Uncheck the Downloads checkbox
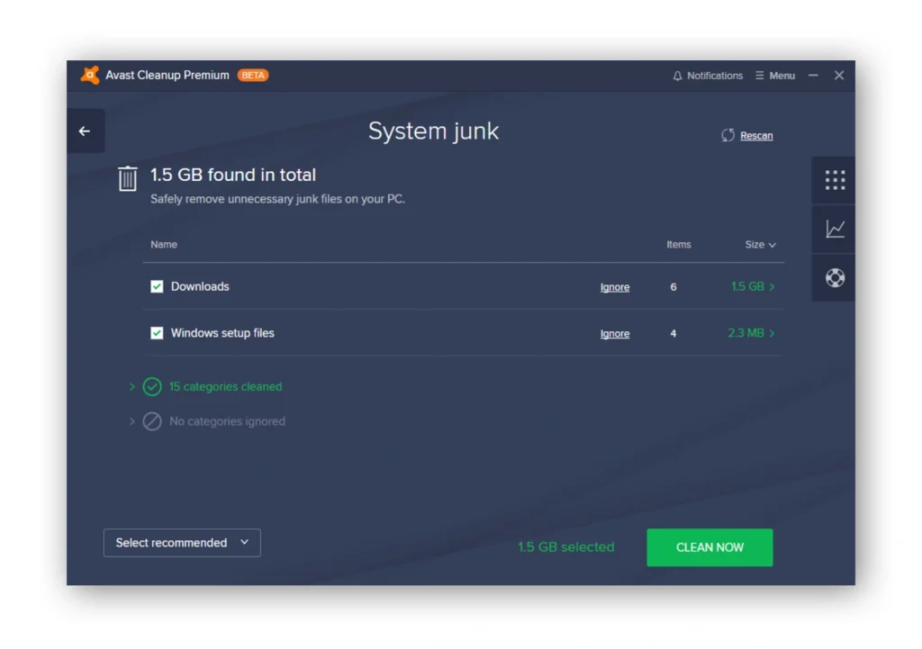 [157, 286]
